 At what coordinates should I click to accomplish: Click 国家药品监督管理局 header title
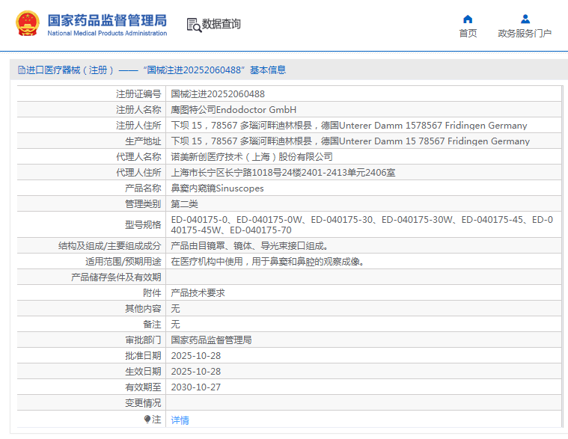tap(107, 20)
